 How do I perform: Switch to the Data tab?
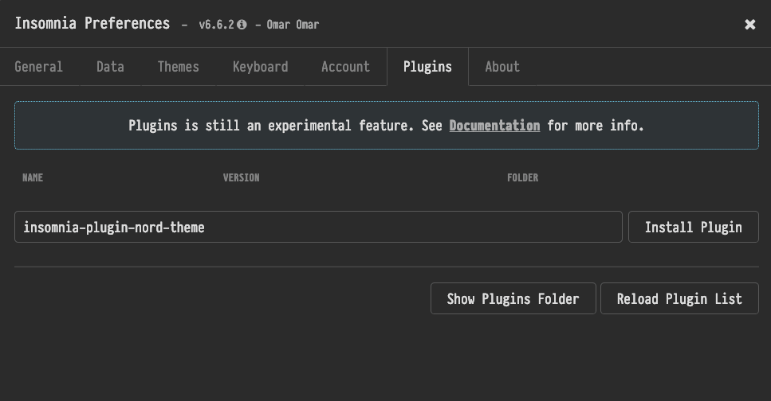110,67
